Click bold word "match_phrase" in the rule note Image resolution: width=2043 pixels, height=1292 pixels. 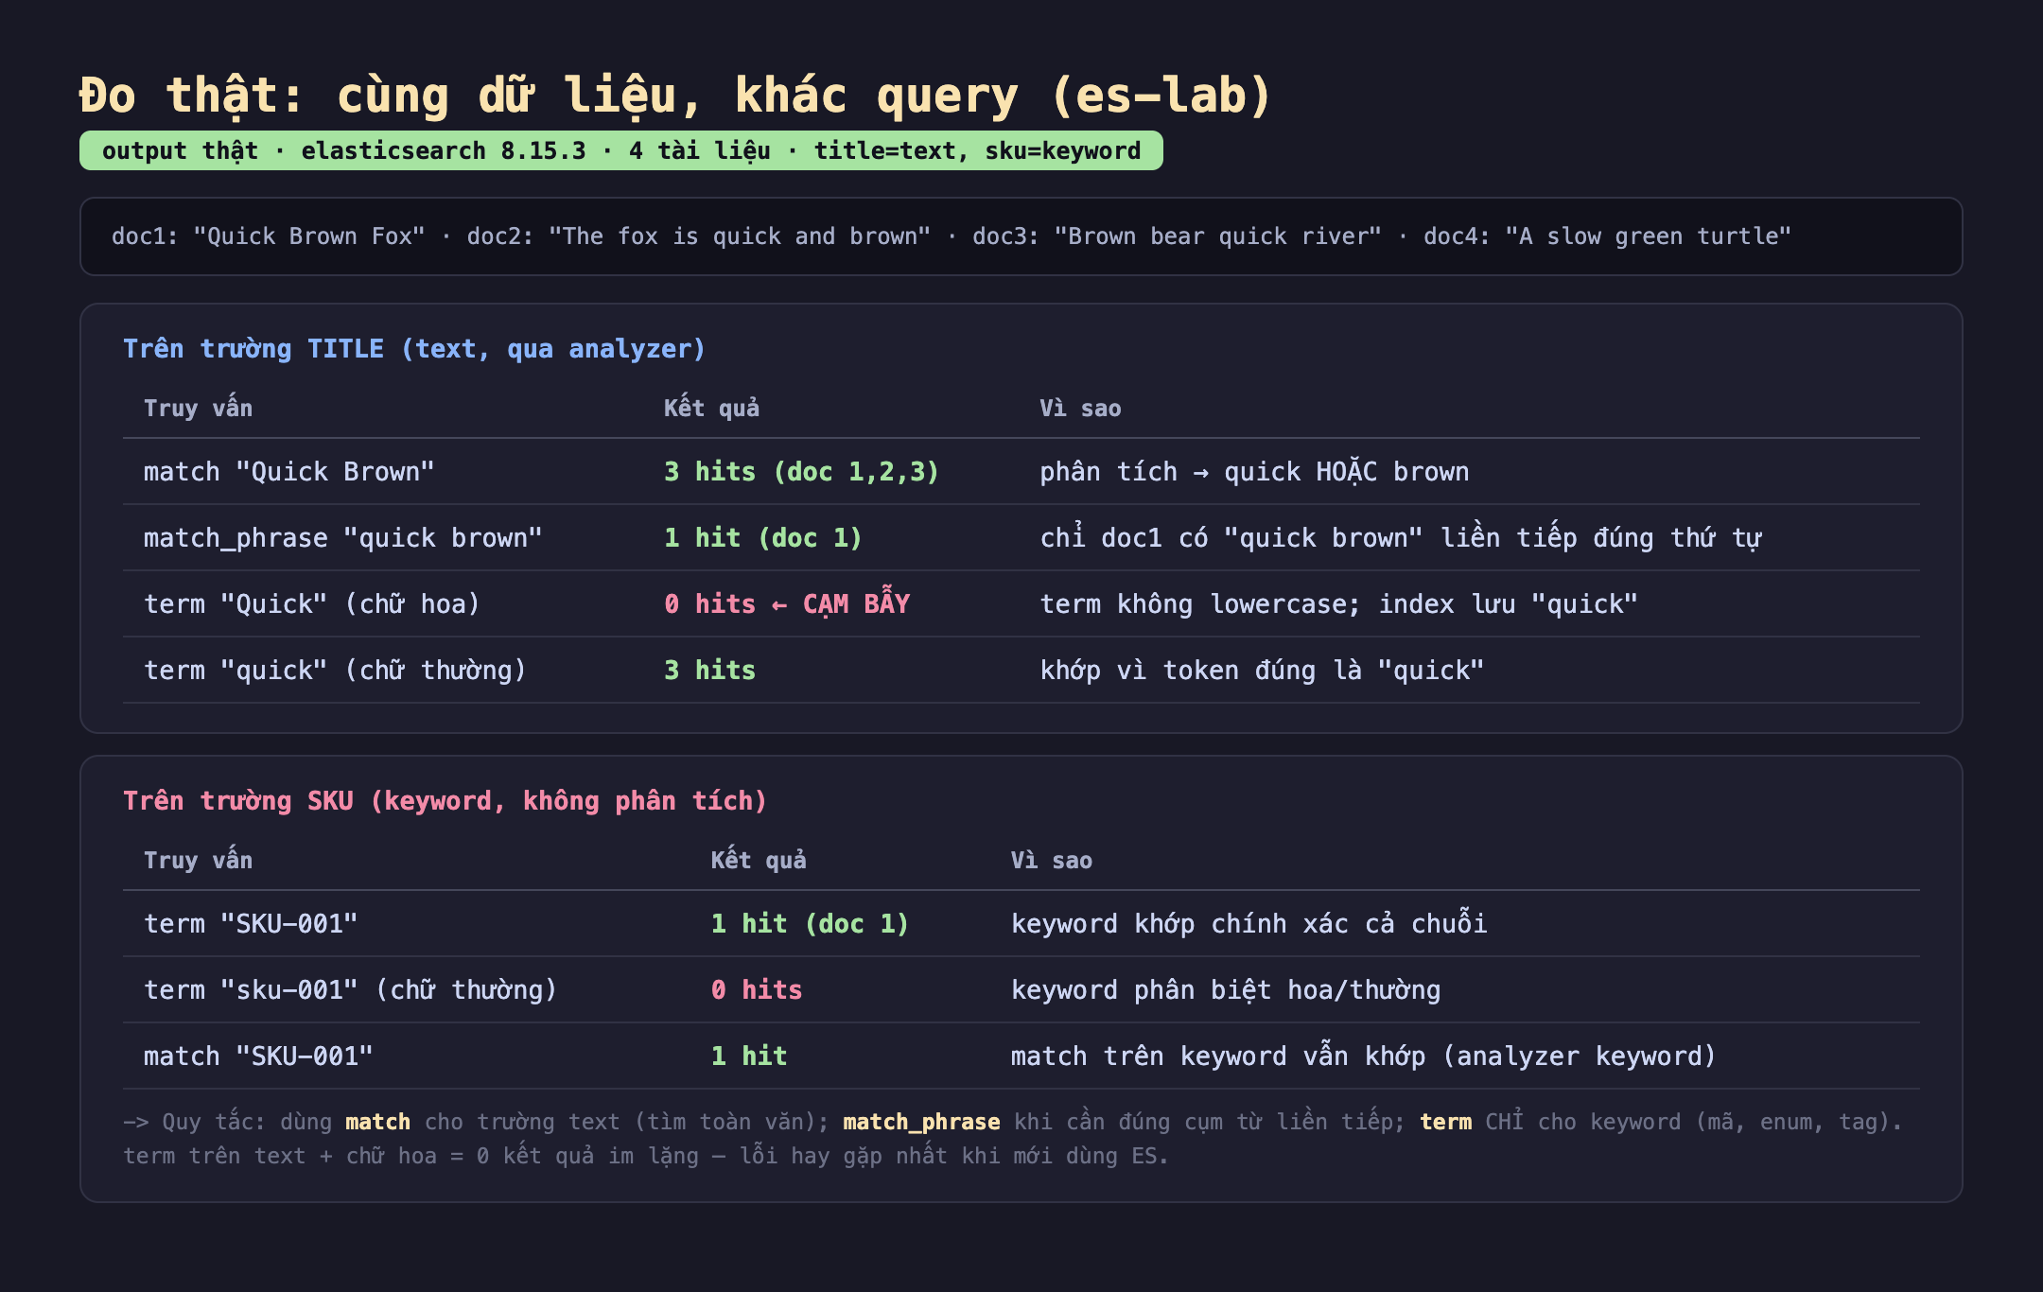(921, 1123)
